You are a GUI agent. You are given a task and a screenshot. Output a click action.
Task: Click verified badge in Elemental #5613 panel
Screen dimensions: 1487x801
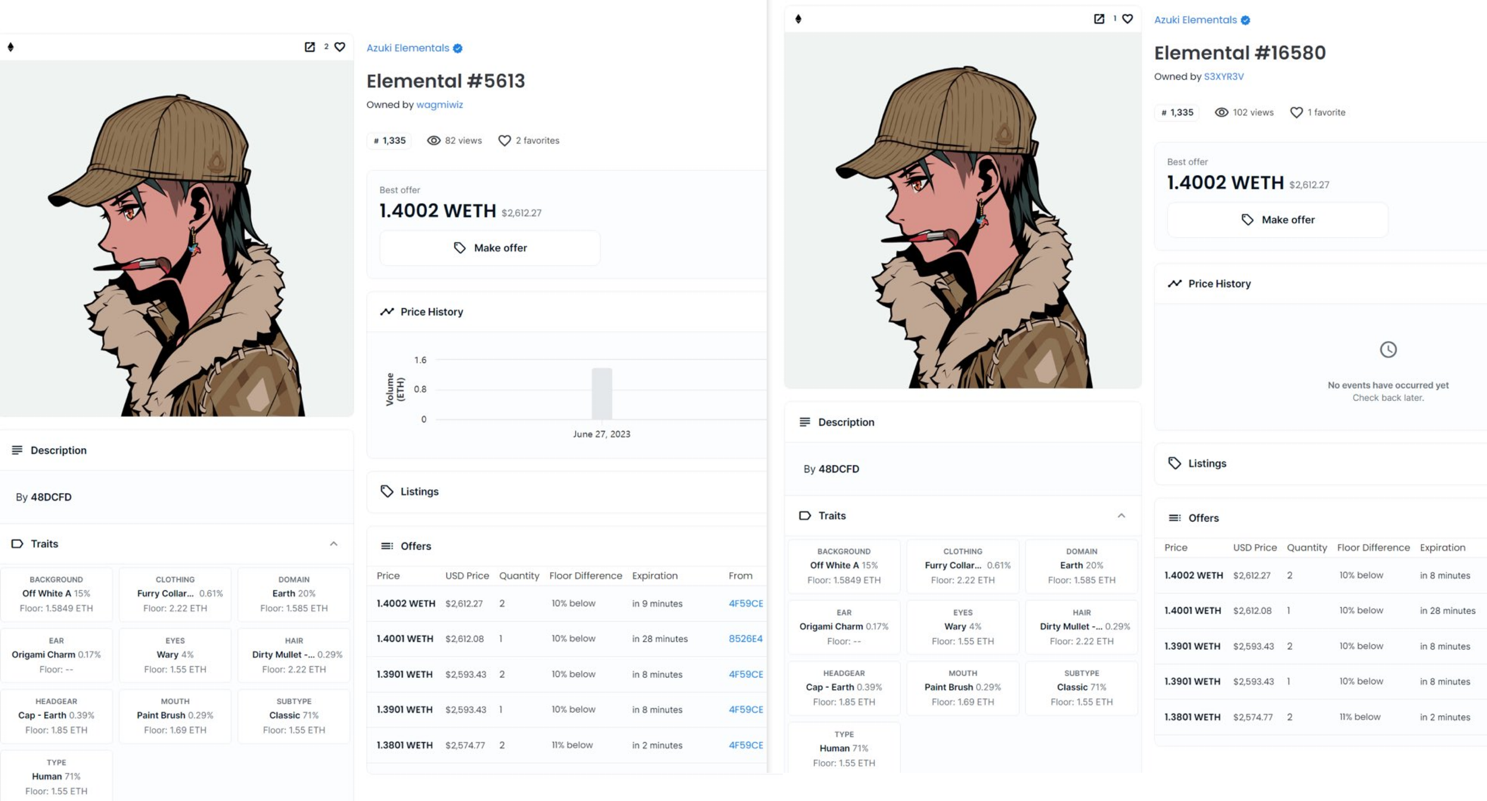[x=458, y=48]
